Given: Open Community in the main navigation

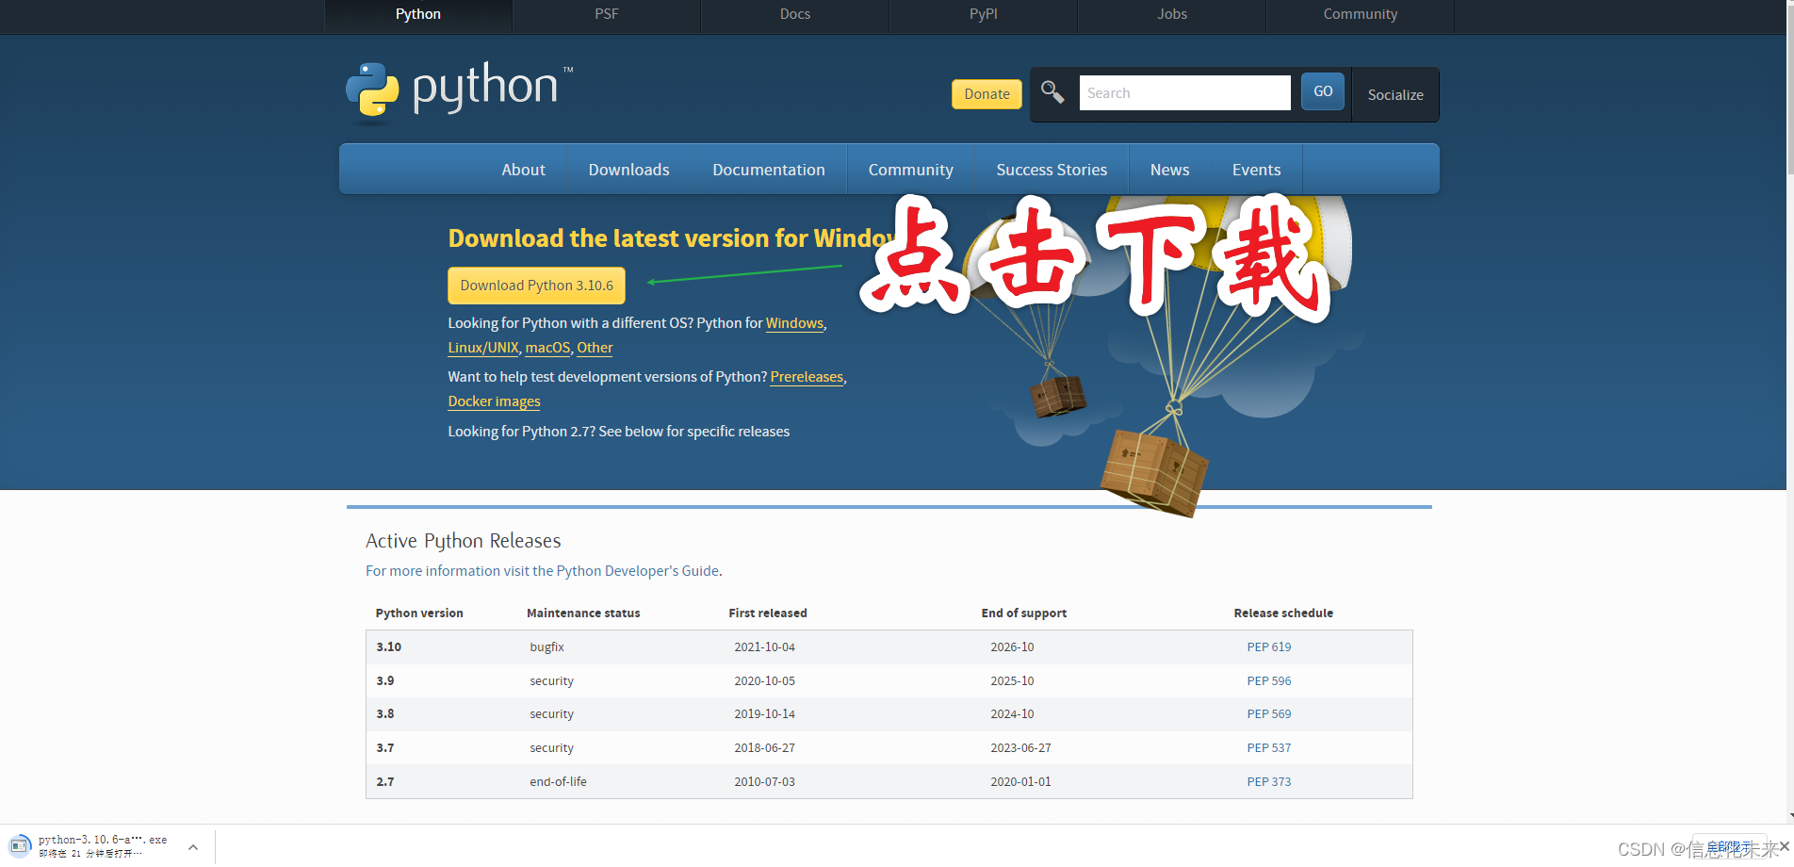Looking at the screenshot, I should 911,170.
